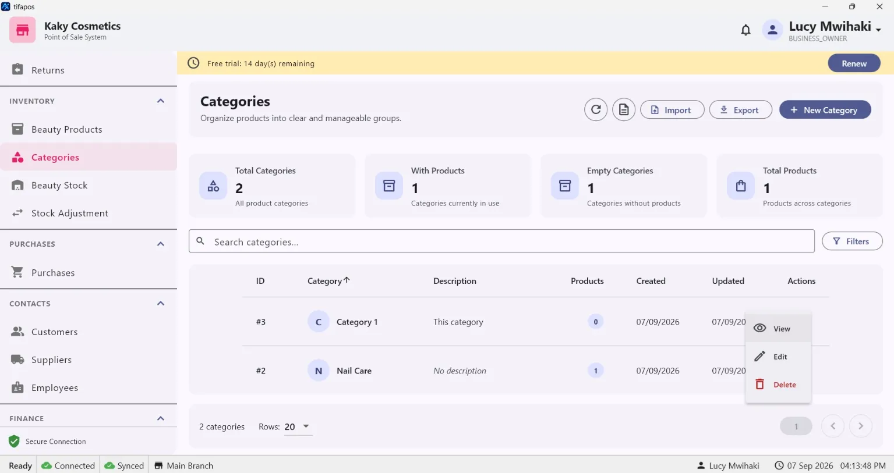Click the Connected status indicator
Viewport: 894px width, 473px height.
coord(68,465)
